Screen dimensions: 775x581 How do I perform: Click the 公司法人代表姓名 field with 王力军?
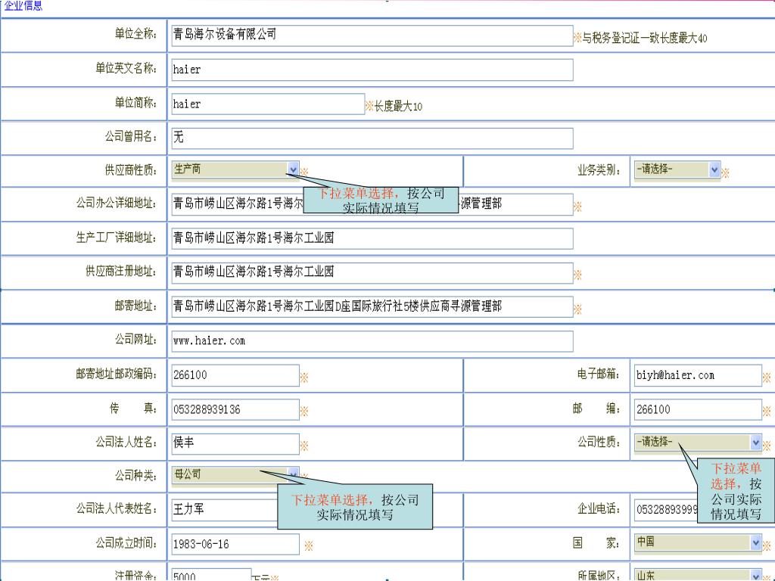(224, 509)
